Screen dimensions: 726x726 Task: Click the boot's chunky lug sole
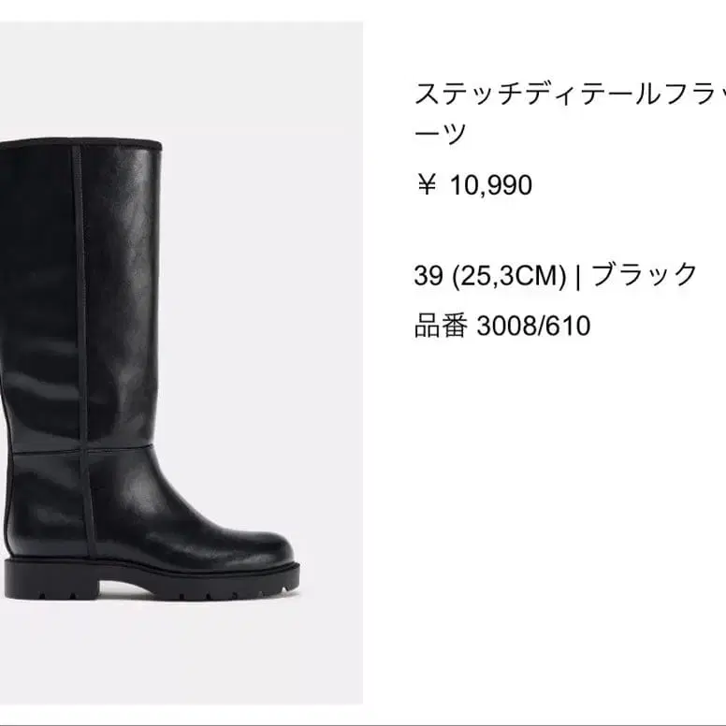coord(152,582)
